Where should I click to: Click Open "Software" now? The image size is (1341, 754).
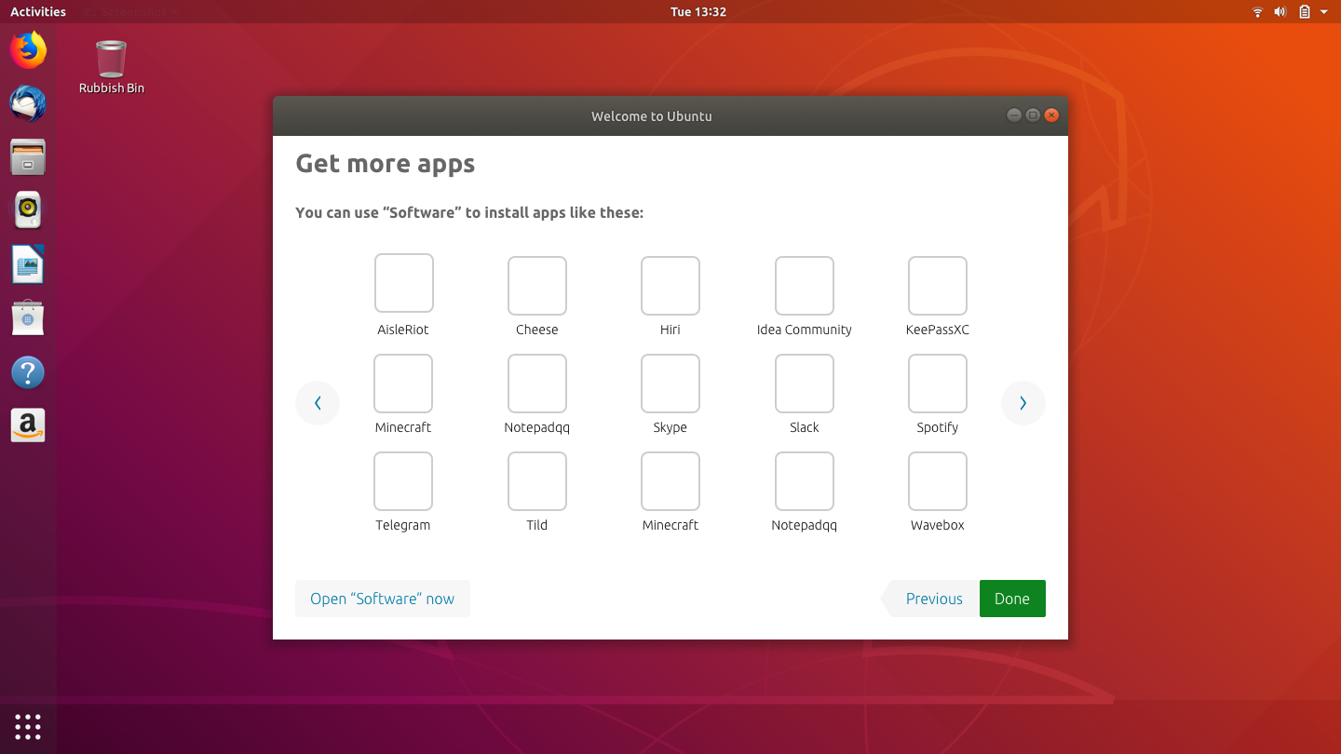[x=382, y=598]
